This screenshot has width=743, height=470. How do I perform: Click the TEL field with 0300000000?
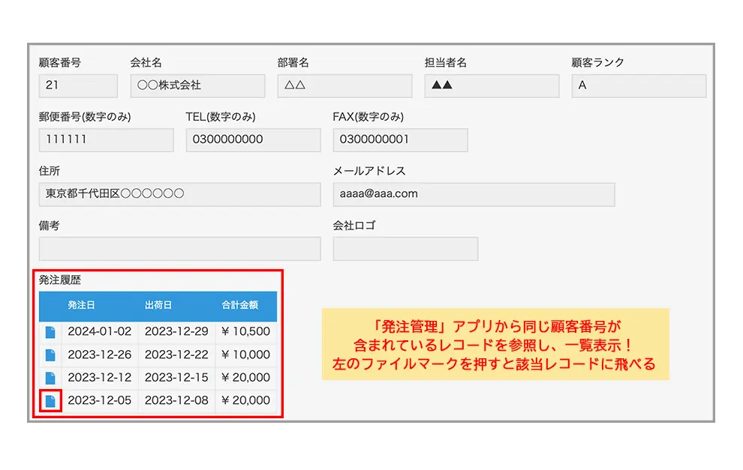253,140
